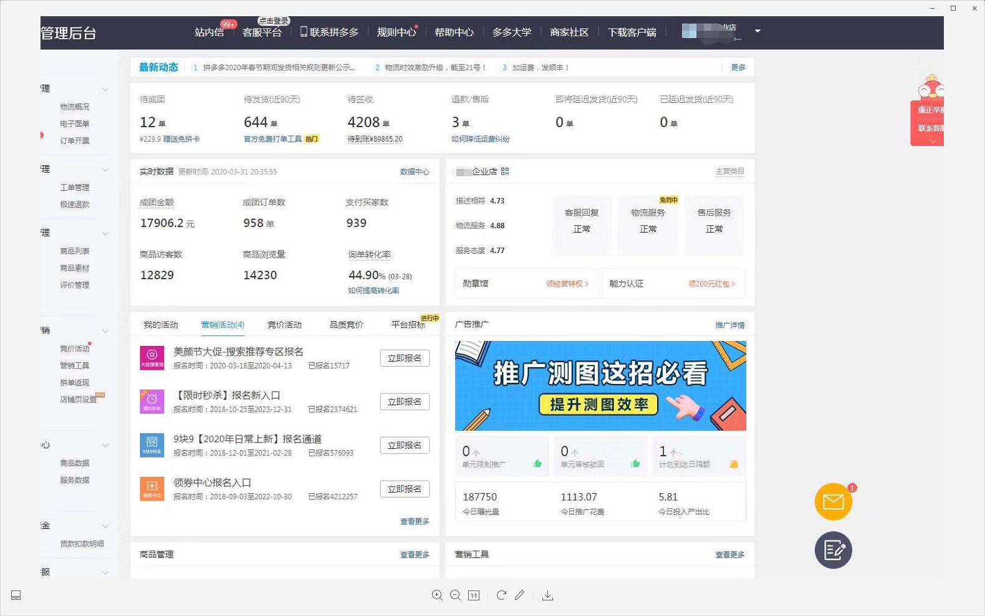Click the 领券中心 activity icon
The image size is (985, 616).
tap(151, 489)
